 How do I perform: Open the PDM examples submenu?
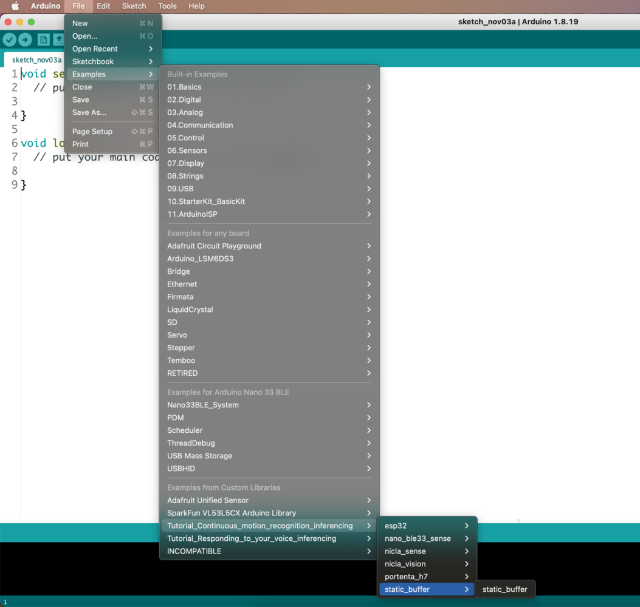click(x=269, y=418)
